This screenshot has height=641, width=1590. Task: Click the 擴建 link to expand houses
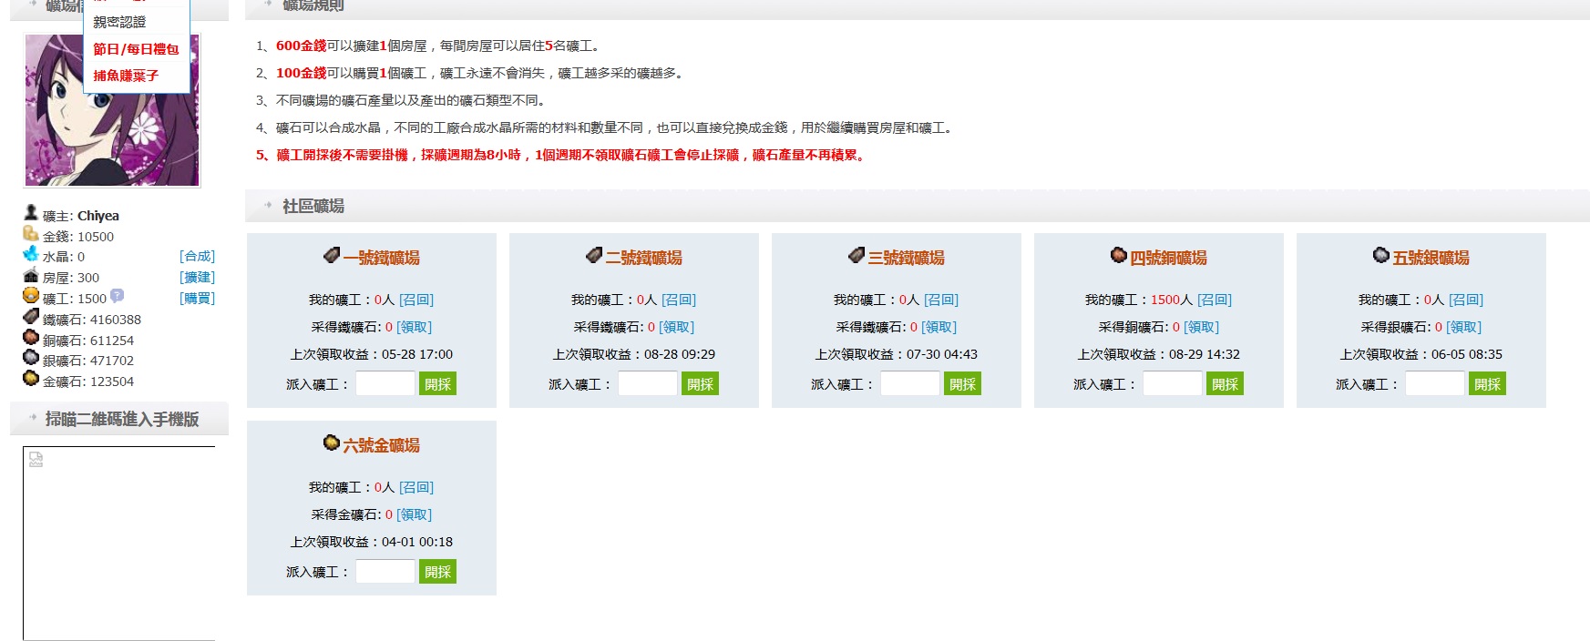[197, 278]
